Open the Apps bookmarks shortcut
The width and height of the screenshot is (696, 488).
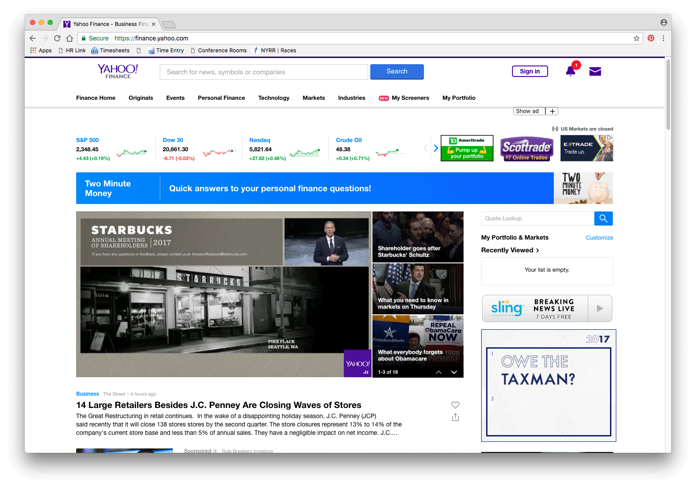[x=41, y=51]
